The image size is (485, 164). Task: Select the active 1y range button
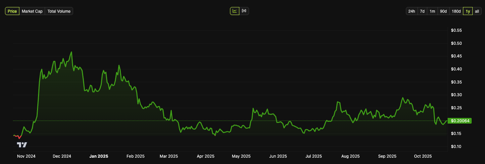coord(468,11)
